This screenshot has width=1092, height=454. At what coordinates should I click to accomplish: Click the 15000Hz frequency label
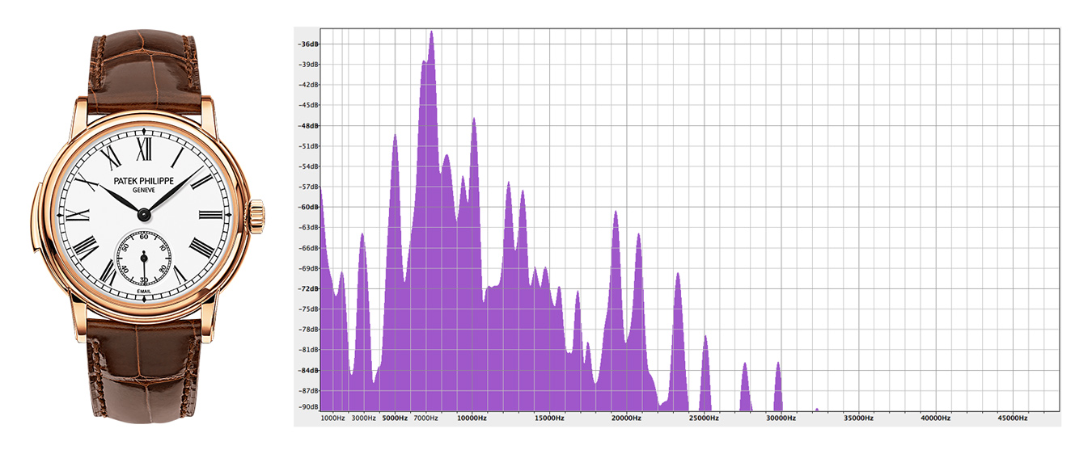(549, 418)
